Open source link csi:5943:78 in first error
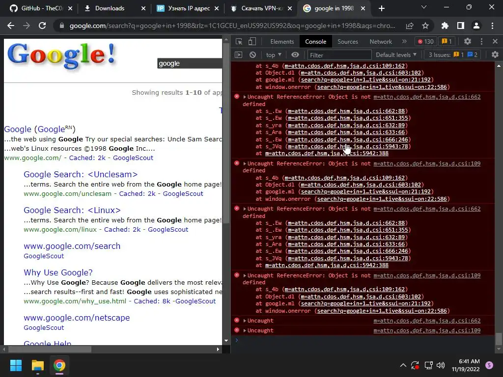The image size is (503, 377). [348, 146]
